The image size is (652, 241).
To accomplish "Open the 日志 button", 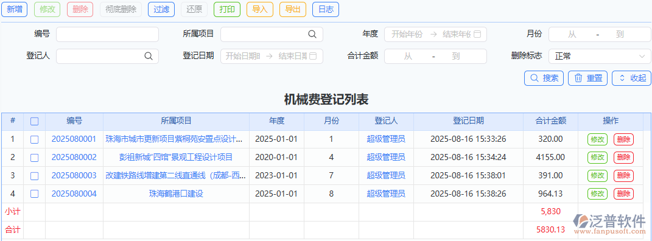I will click(326, 9).
